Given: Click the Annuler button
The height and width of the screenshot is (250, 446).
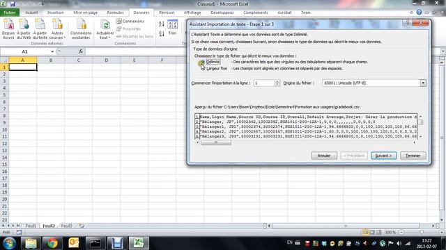Looking at the screenshot, I should pos(324,156).
